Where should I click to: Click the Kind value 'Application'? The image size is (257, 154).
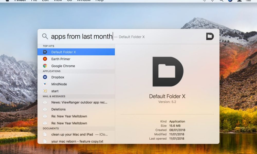click(177, 121)
